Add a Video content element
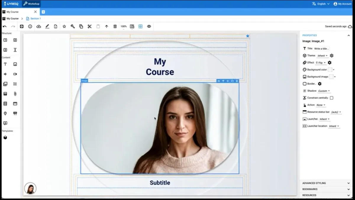The width and height of the screenshot is (355, 200). (x=15, y=74)
